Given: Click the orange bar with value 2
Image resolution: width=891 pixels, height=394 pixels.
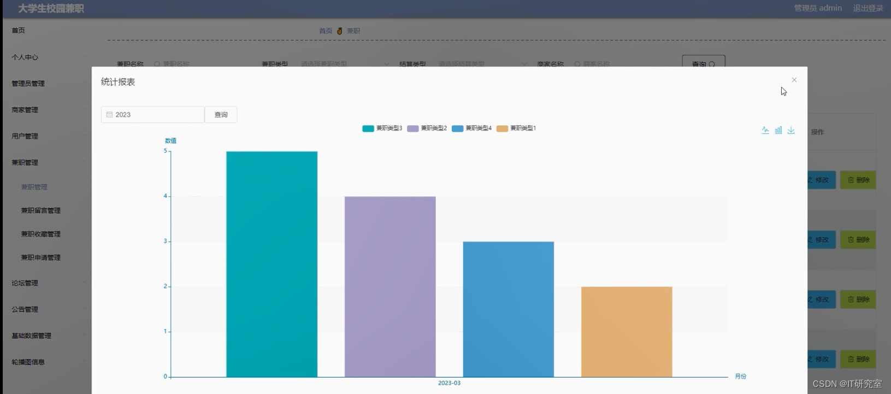Looking at the screenshot, I should pyautogui.click(x=627, y=332).
